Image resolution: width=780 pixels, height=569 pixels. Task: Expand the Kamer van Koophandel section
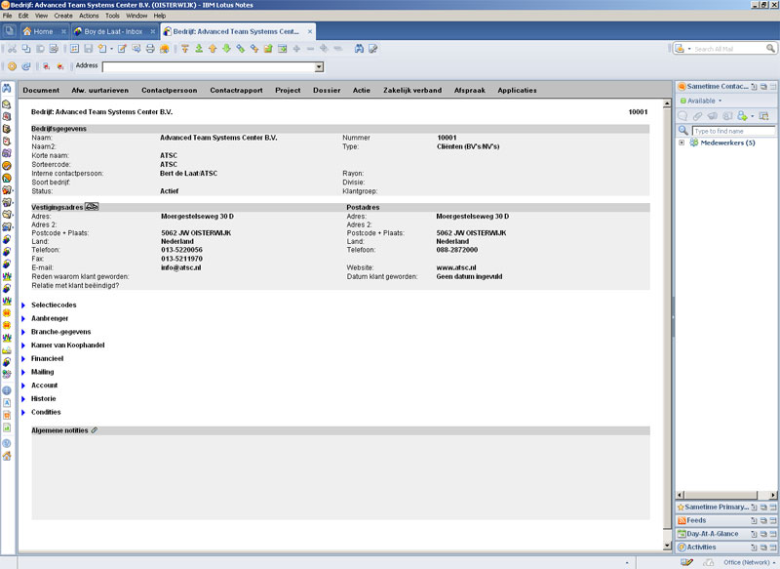(23, 345)
